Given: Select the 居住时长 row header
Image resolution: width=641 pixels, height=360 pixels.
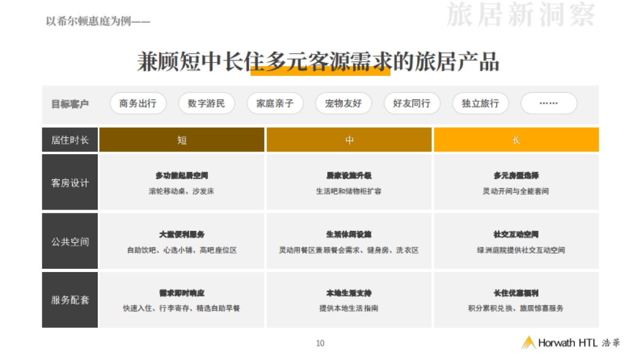Looking at the screenshot, I should [x=70, y=140].
